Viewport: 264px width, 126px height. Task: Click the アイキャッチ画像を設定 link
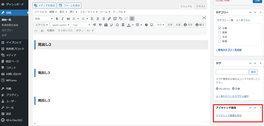pyautogui.click(x=229, y=115)
